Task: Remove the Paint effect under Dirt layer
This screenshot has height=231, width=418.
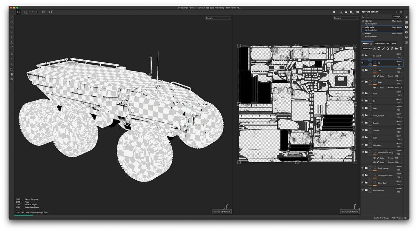Action: (401, 76)
